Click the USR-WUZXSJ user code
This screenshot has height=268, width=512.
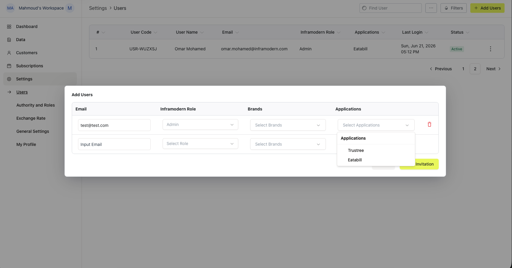143,49
